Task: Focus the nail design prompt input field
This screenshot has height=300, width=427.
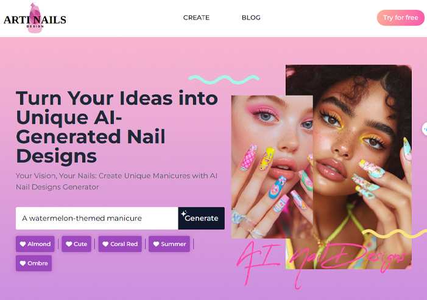Action: [x=97, y=218]
